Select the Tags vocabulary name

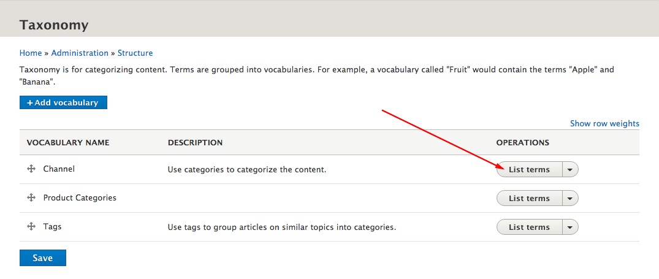click(52, 226)
